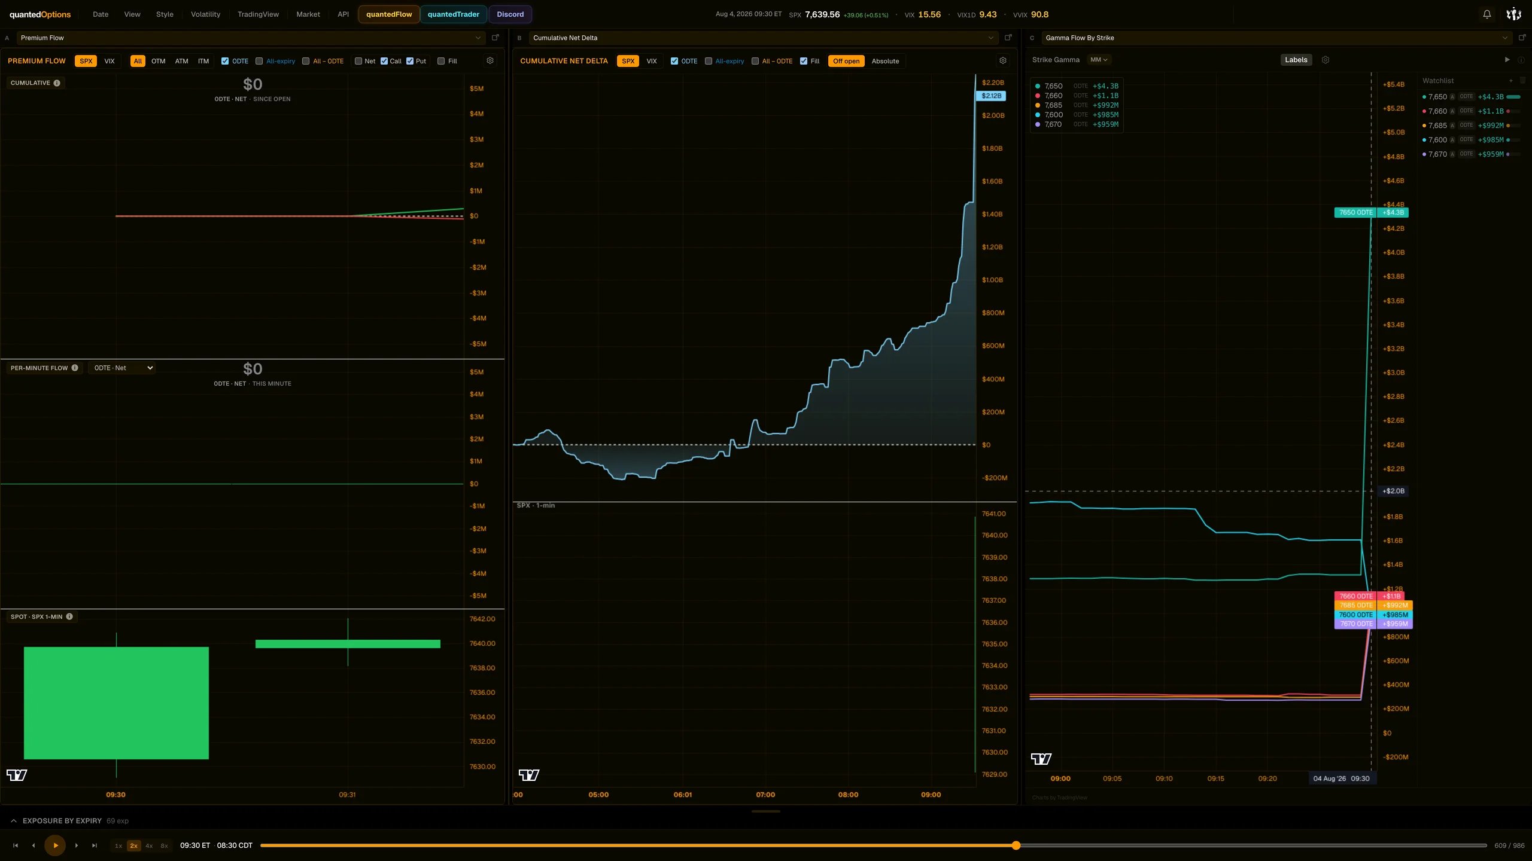Click the Strike Gamma play arrow icon

1507,60
